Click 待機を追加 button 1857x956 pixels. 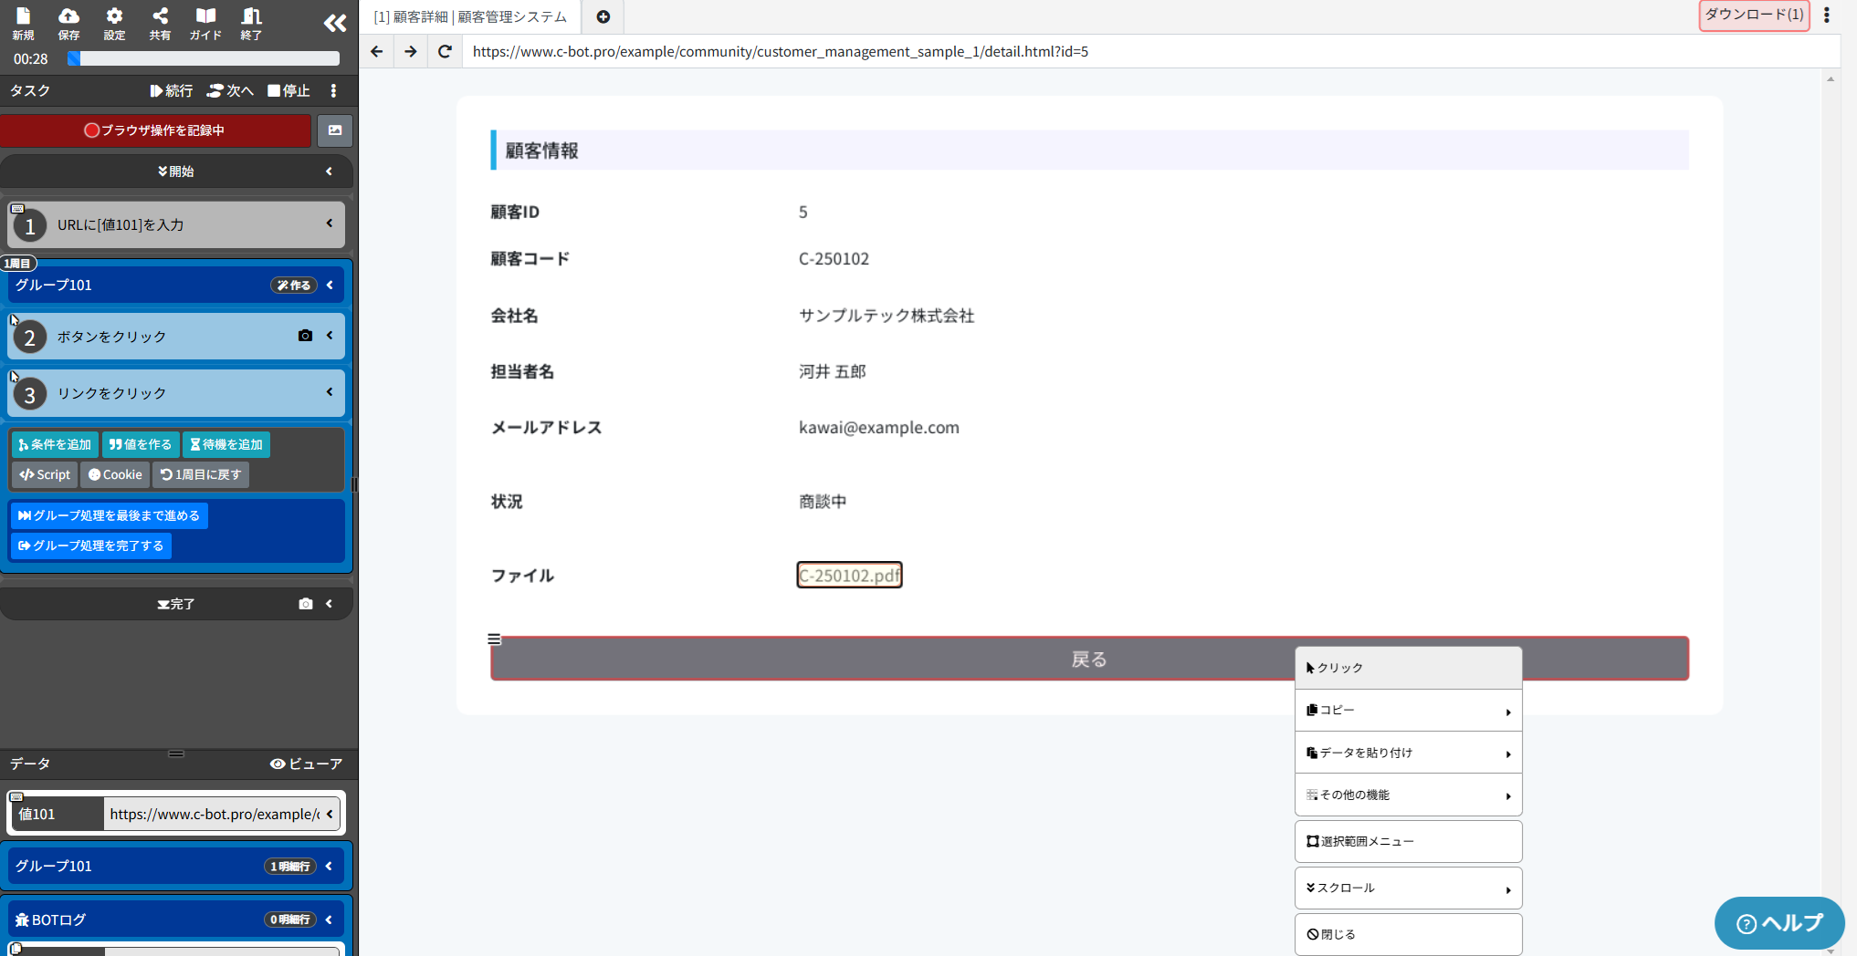coord(226,444)
